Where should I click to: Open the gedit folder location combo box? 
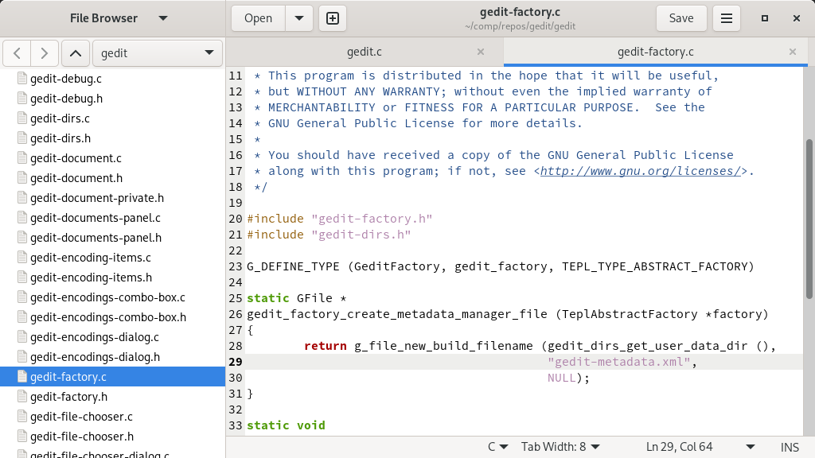[158, 53]
